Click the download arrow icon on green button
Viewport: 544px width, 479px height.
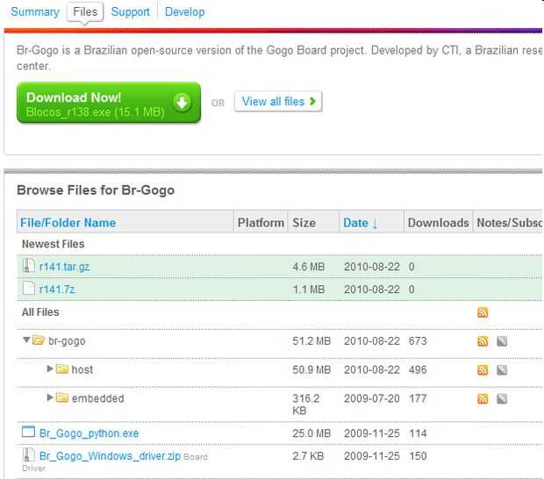click(183, 103)
